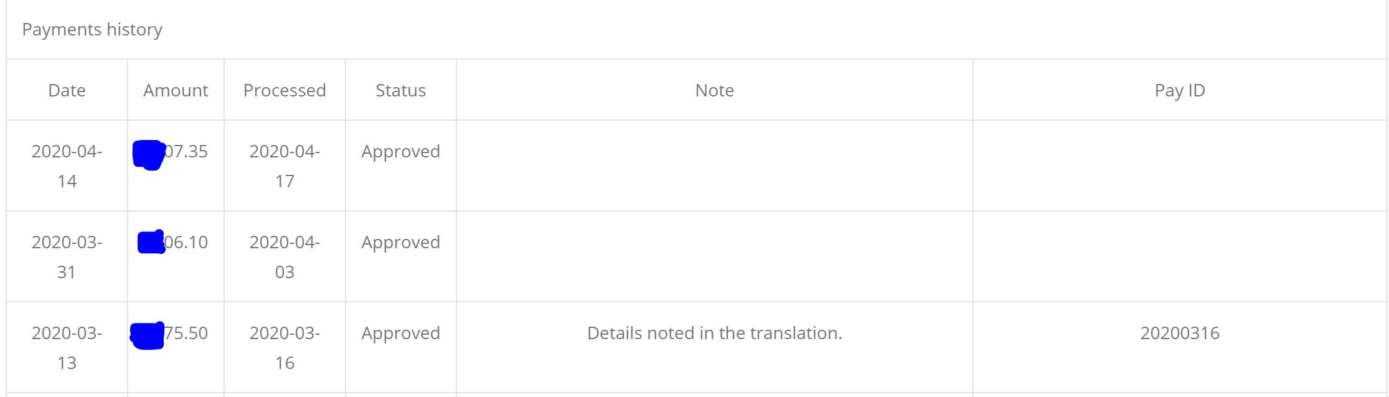The width and height of the screenshot is (1389, 397).
Task: Click the Processed column header
Action: pyautogui.click(x=285, y=90)
